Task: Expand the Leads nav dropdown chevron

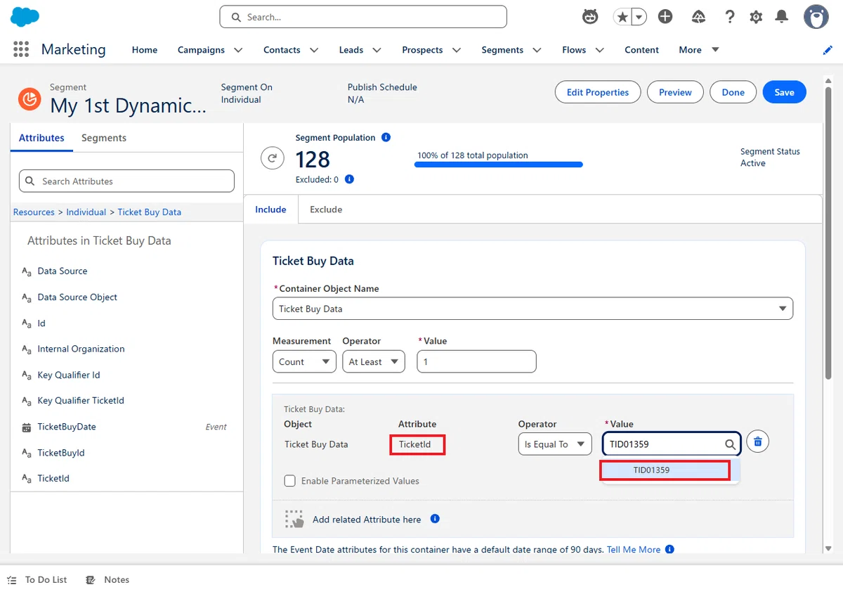Action: click(x=377, y=50)
